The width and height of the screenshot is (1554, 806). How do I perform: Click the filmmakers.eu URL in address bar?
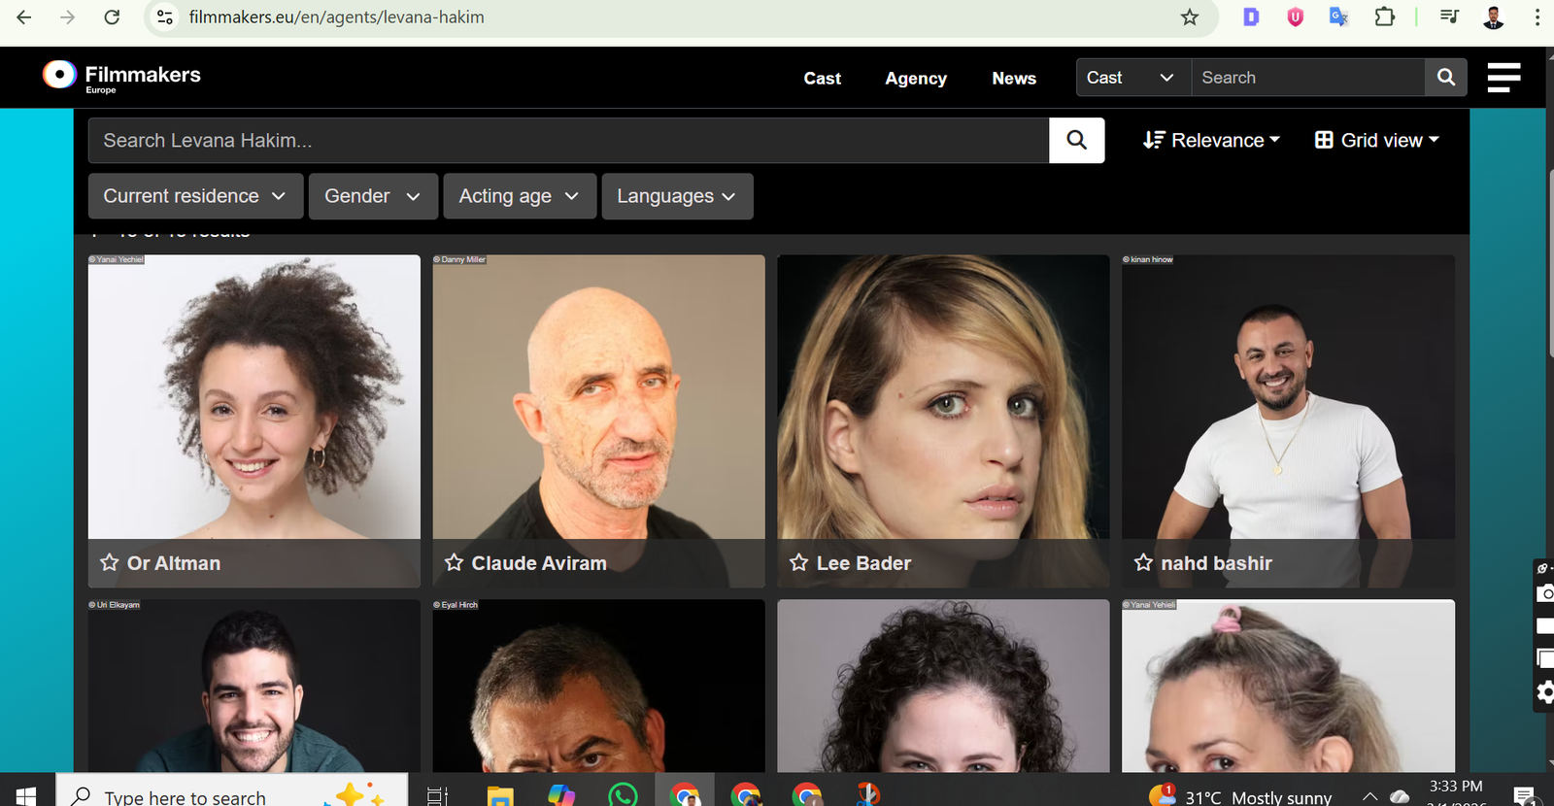(336, 17)
